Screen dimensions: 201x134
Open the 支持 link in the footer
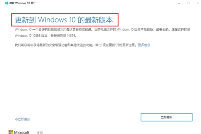coord(40,133)
